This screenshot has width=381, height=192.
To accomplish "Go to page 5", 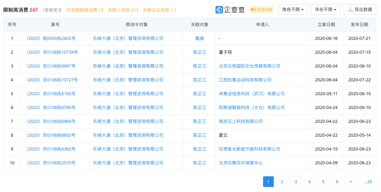I will (323, 181).
